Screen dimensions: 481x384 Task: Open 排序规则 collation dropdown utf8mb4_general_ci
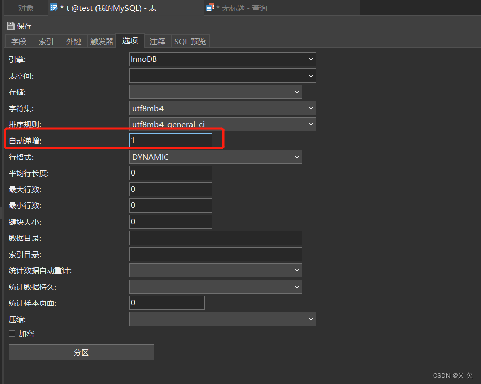point(222,124)
